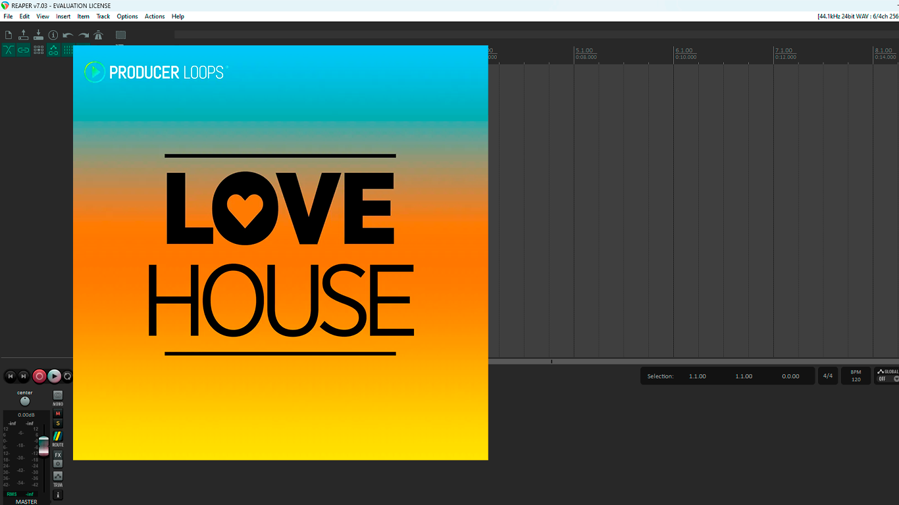
Task: Redo action with the right curved arrow
Action: coord(84,35)
